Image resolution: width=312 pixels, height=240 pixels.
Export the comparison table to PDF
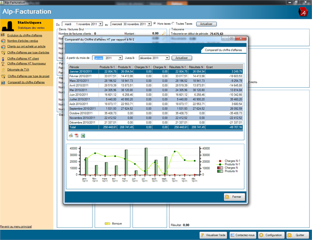click(76, 136)
